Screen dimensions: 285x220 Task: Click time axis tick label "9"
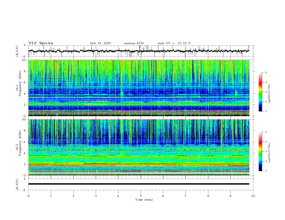point(230,196)
